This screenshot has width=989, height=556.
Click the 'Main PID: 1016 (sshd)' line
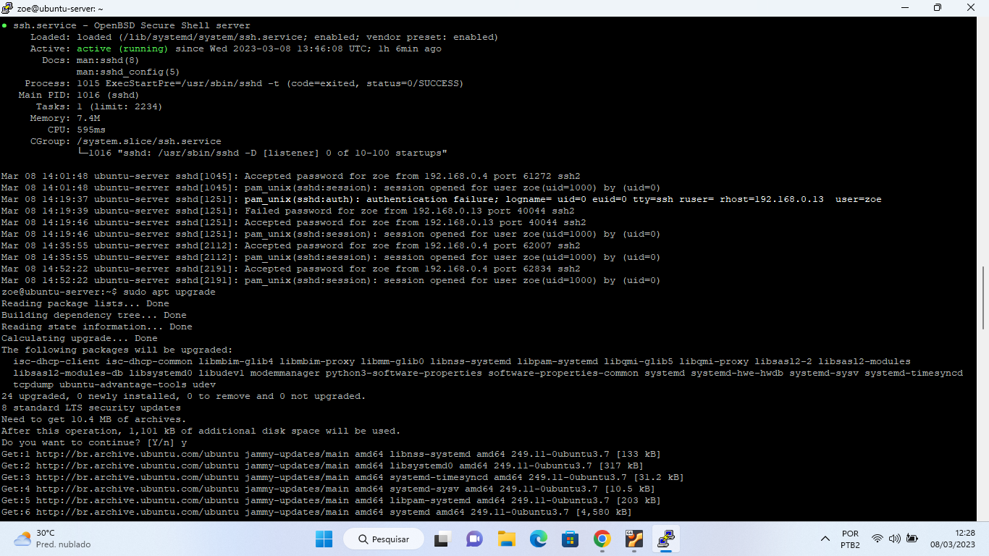point(78,95)
